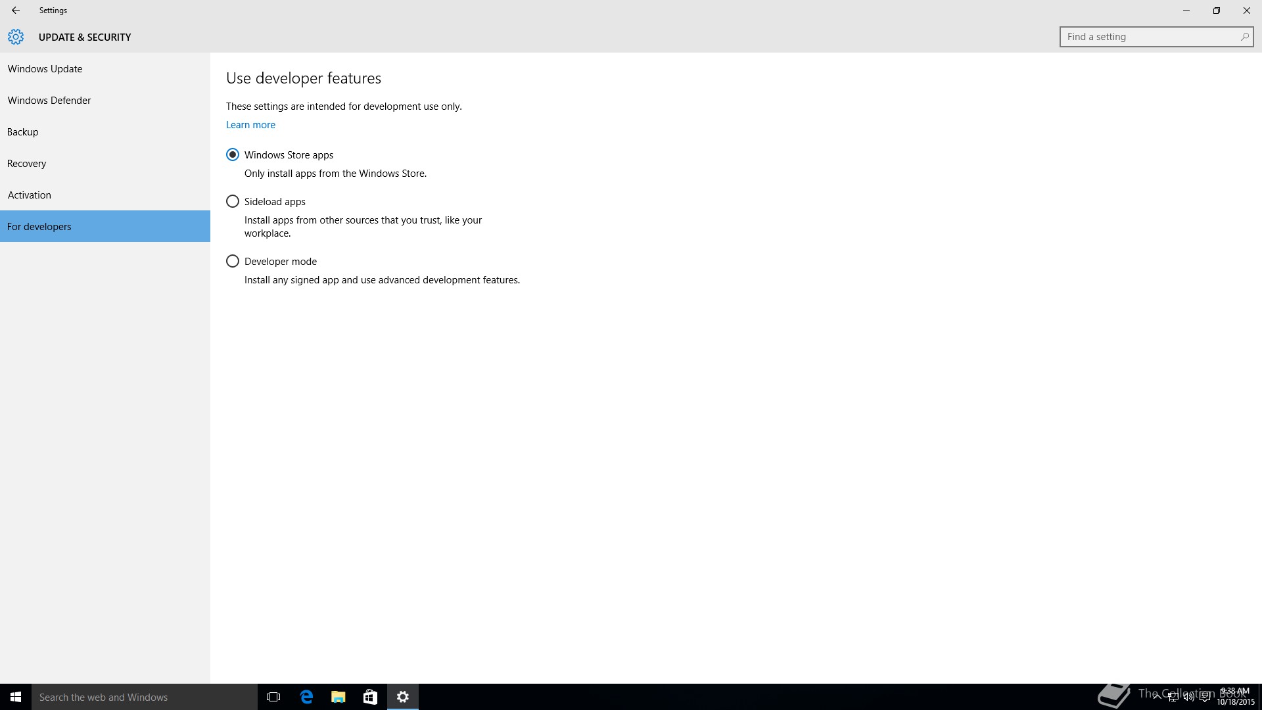Go to the Backup section

(105, 131)
